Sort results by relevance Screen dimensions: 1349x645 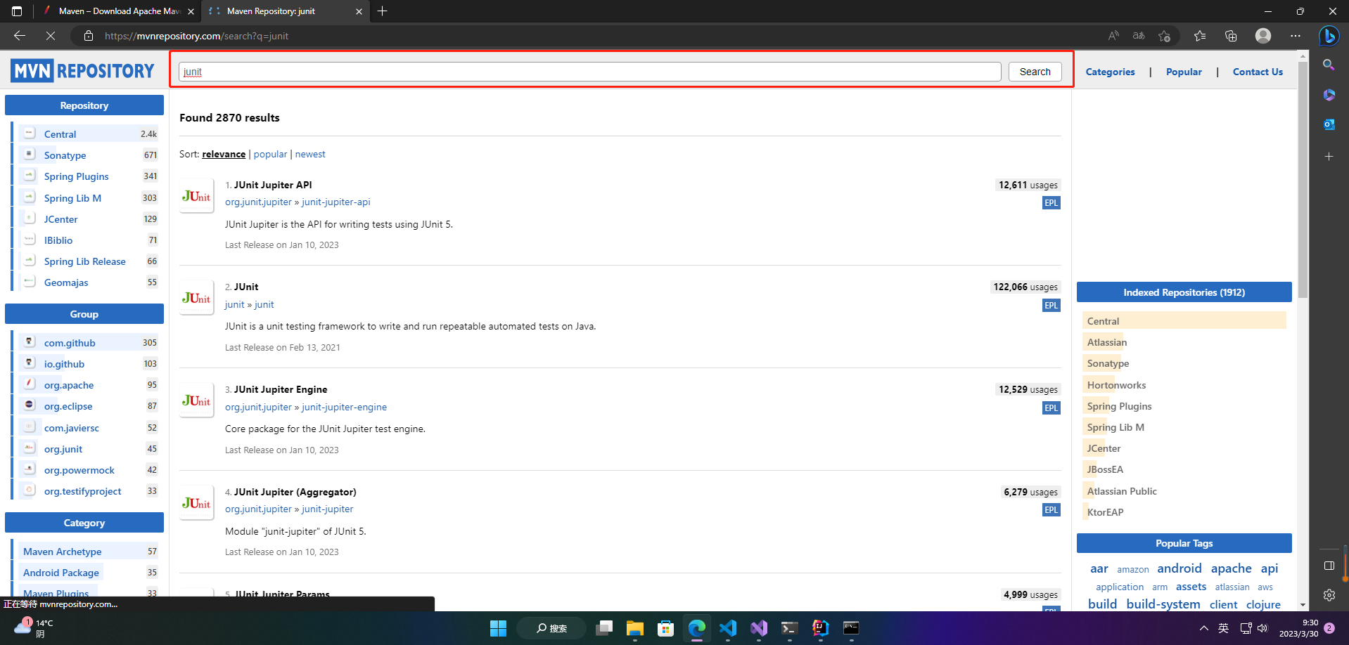click(x=224, y=154)
